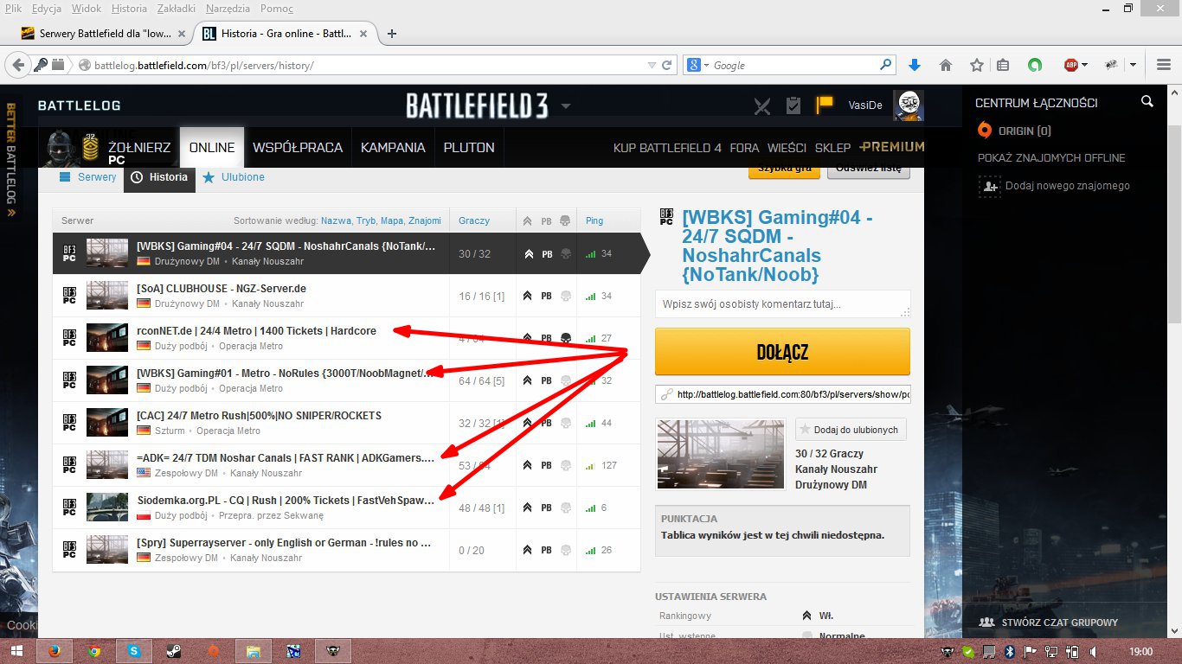Click the Adblock Plus toolbar icon

(x=1071, y=65)
